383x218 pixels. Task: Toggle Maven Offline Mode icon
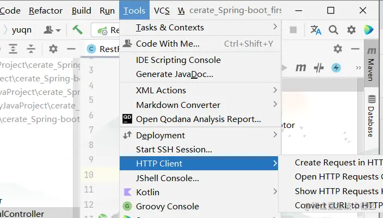coord(319,68)
